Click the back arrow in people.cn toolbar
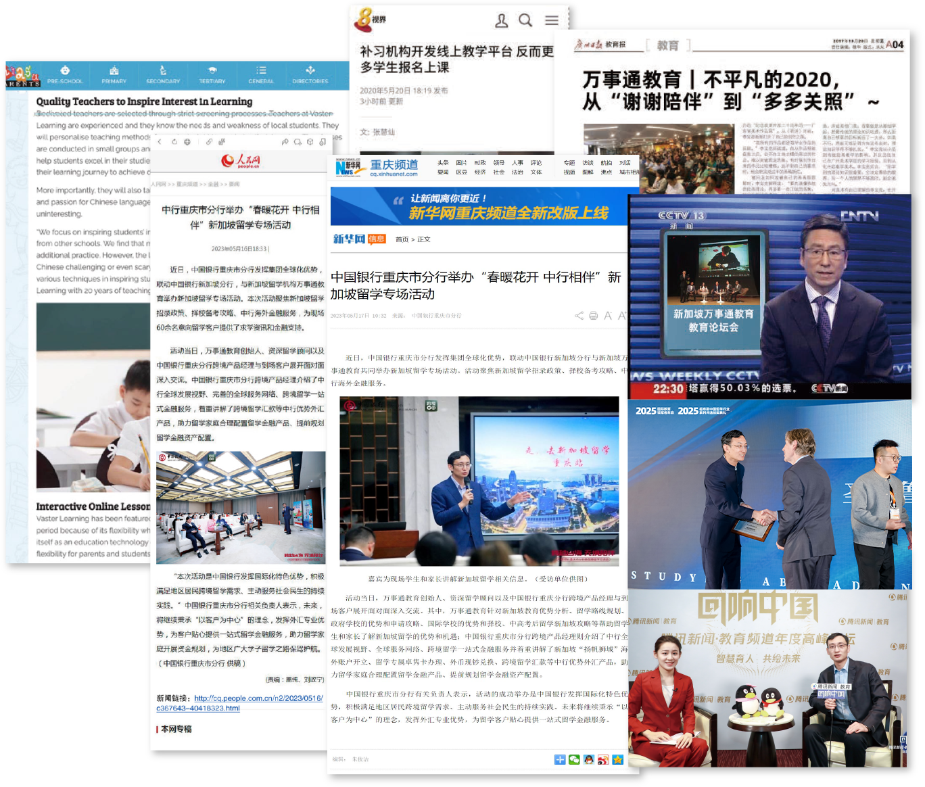The image size is (925, 787). pyautogui.click(x=160, y=142)
